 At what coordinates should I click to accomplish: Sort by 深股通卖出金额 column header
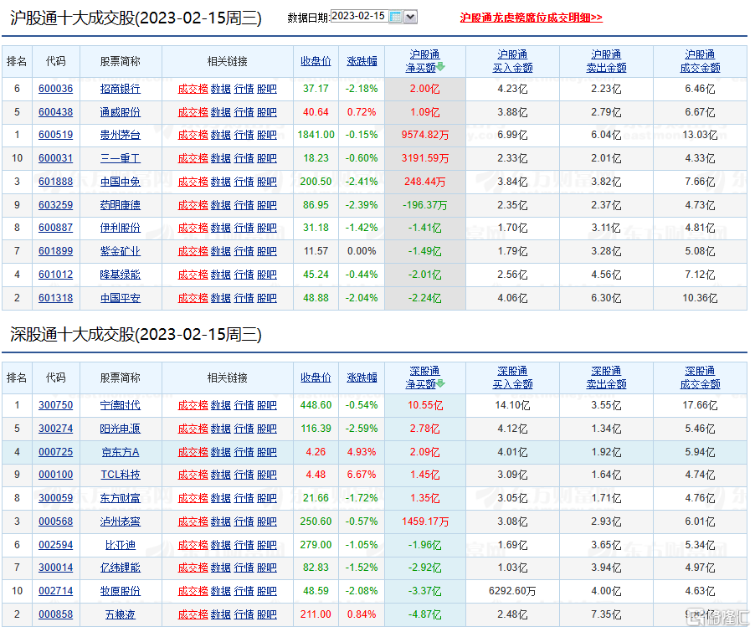(606, 378)
